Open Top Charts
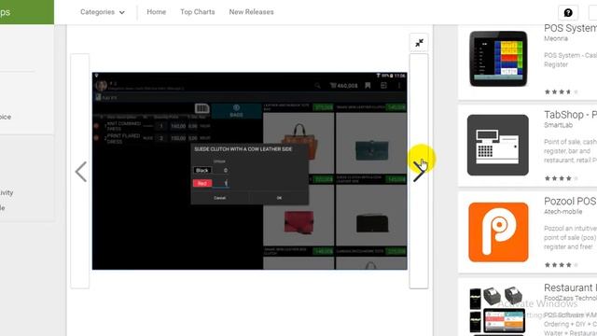Image resolution: width=597 pixels, height=336 pixels. (x=198, y=12)
